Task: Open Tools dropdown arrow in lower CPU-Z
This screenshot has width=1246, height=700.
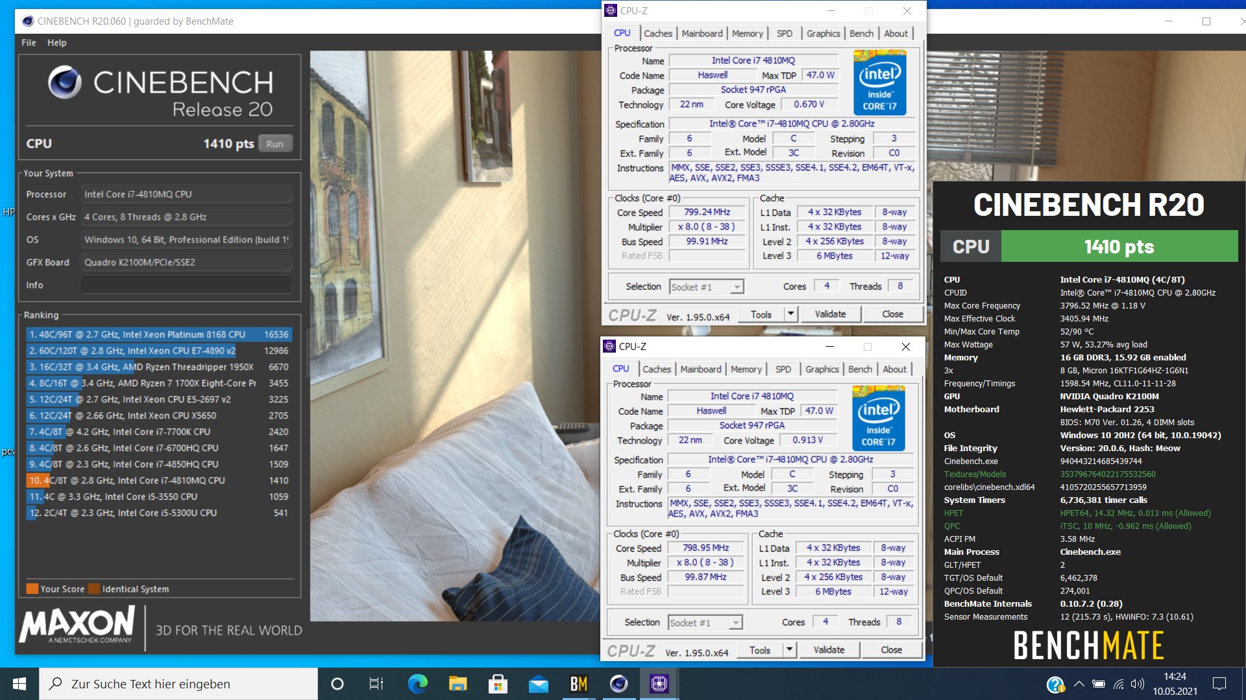Action: click(789, 650)
